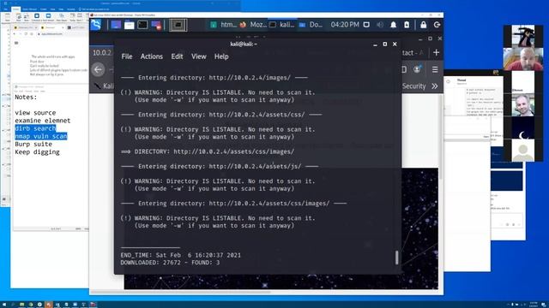
Task: Lock the Kali screen with padlock icon
Action: coord(423,25)
